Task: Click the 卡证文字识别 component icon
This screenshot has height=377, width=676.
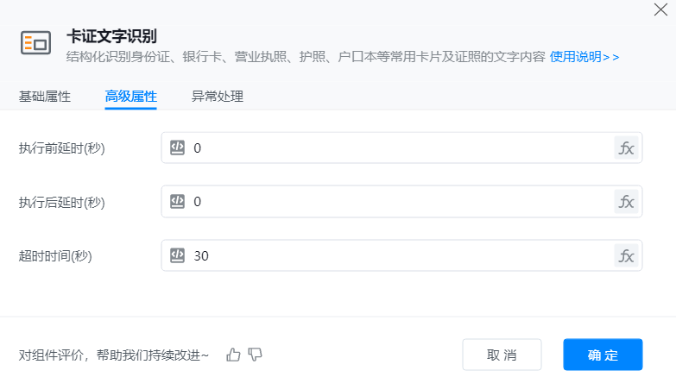Action: coord(36,42)
